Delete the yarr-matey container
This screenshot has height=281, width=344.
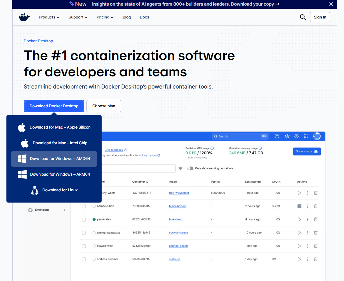pos(315,219)
